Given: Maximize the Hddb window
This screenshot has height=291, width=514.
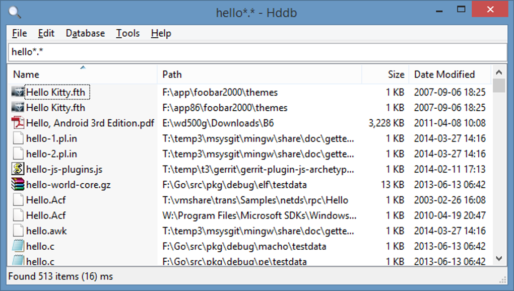Looking at the screenshot, I should pyautogui.click(x=461, y=9).
